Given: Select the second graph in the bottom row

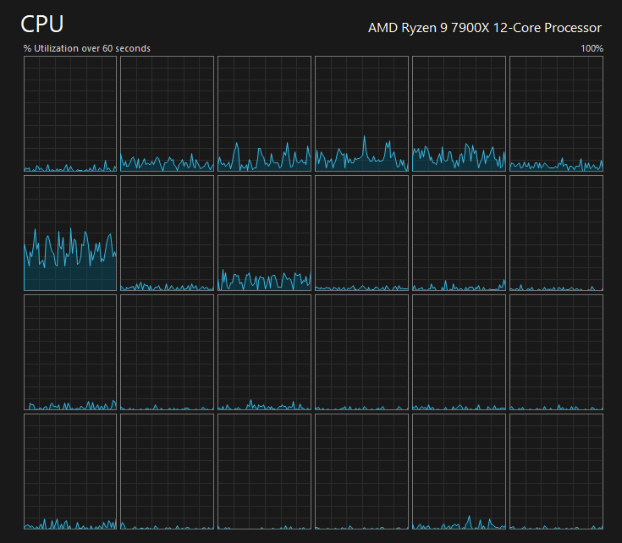Looking at the screenshot, I should [x=167, y=472].
